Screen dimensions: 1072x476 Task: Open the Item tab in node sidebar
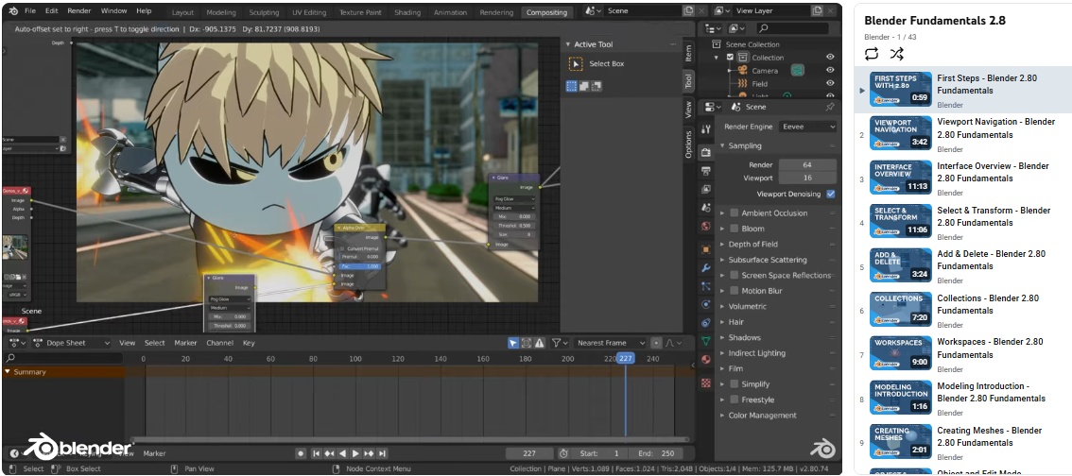pyautogui.click(x=688, y=53)
